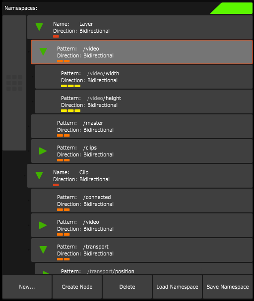Open the Load Namespace dialog
The width and height of the screenshot is (254, 301).
click(x=177, y=287)
